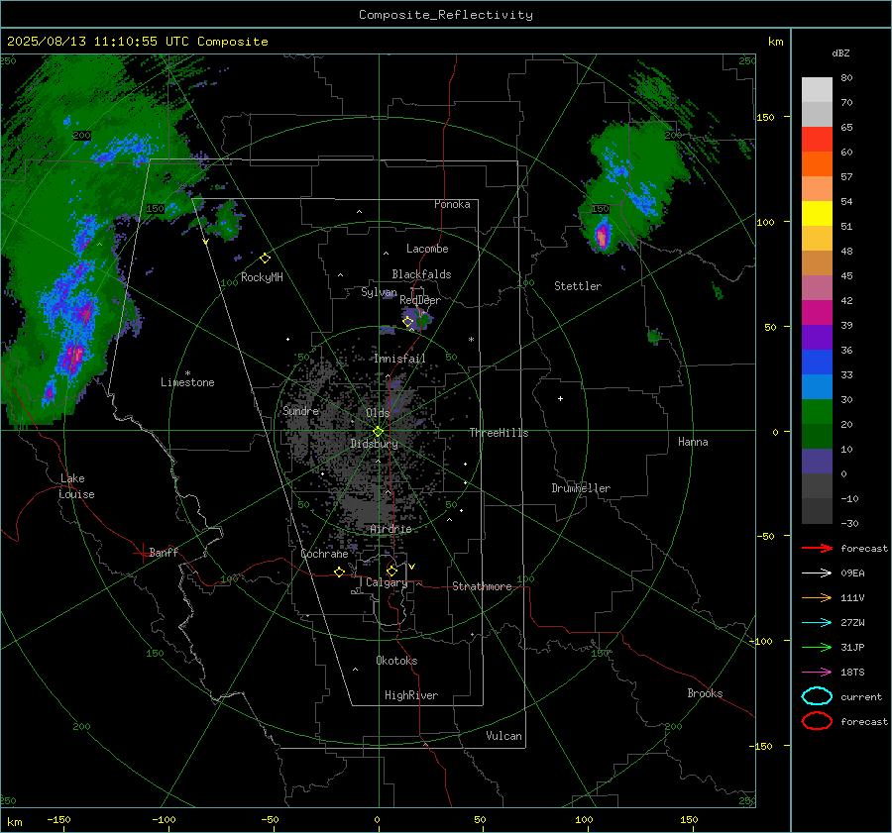The image size is (892, 833).
Task: Pick the red 60-65 dBZ color swatch
Action: (x=817, y=140)
